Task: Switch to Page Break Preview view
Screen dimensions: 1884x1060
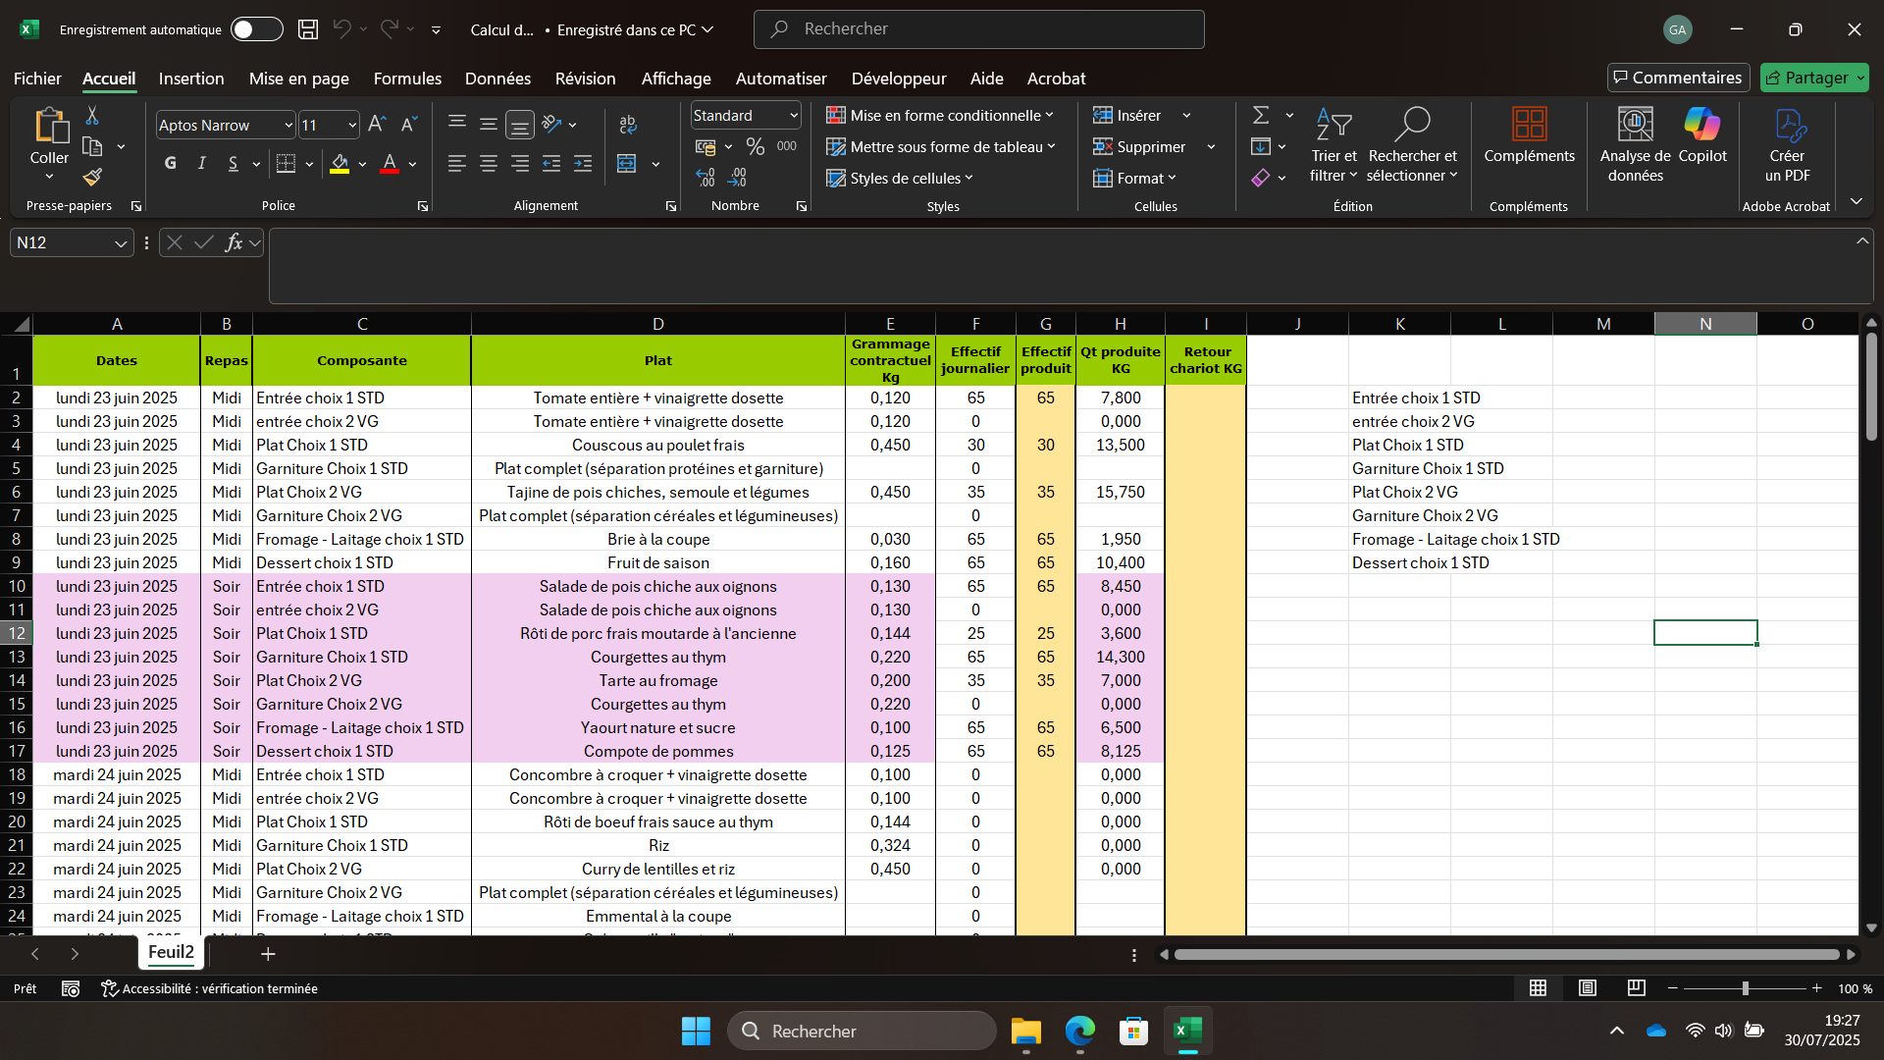Action: (x=1636, y=988)
